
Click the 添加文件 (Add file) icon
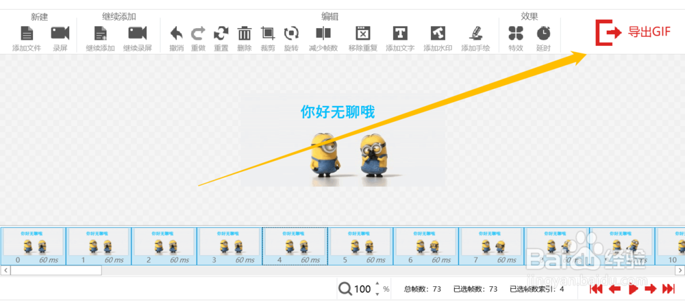tap(27, 34)
